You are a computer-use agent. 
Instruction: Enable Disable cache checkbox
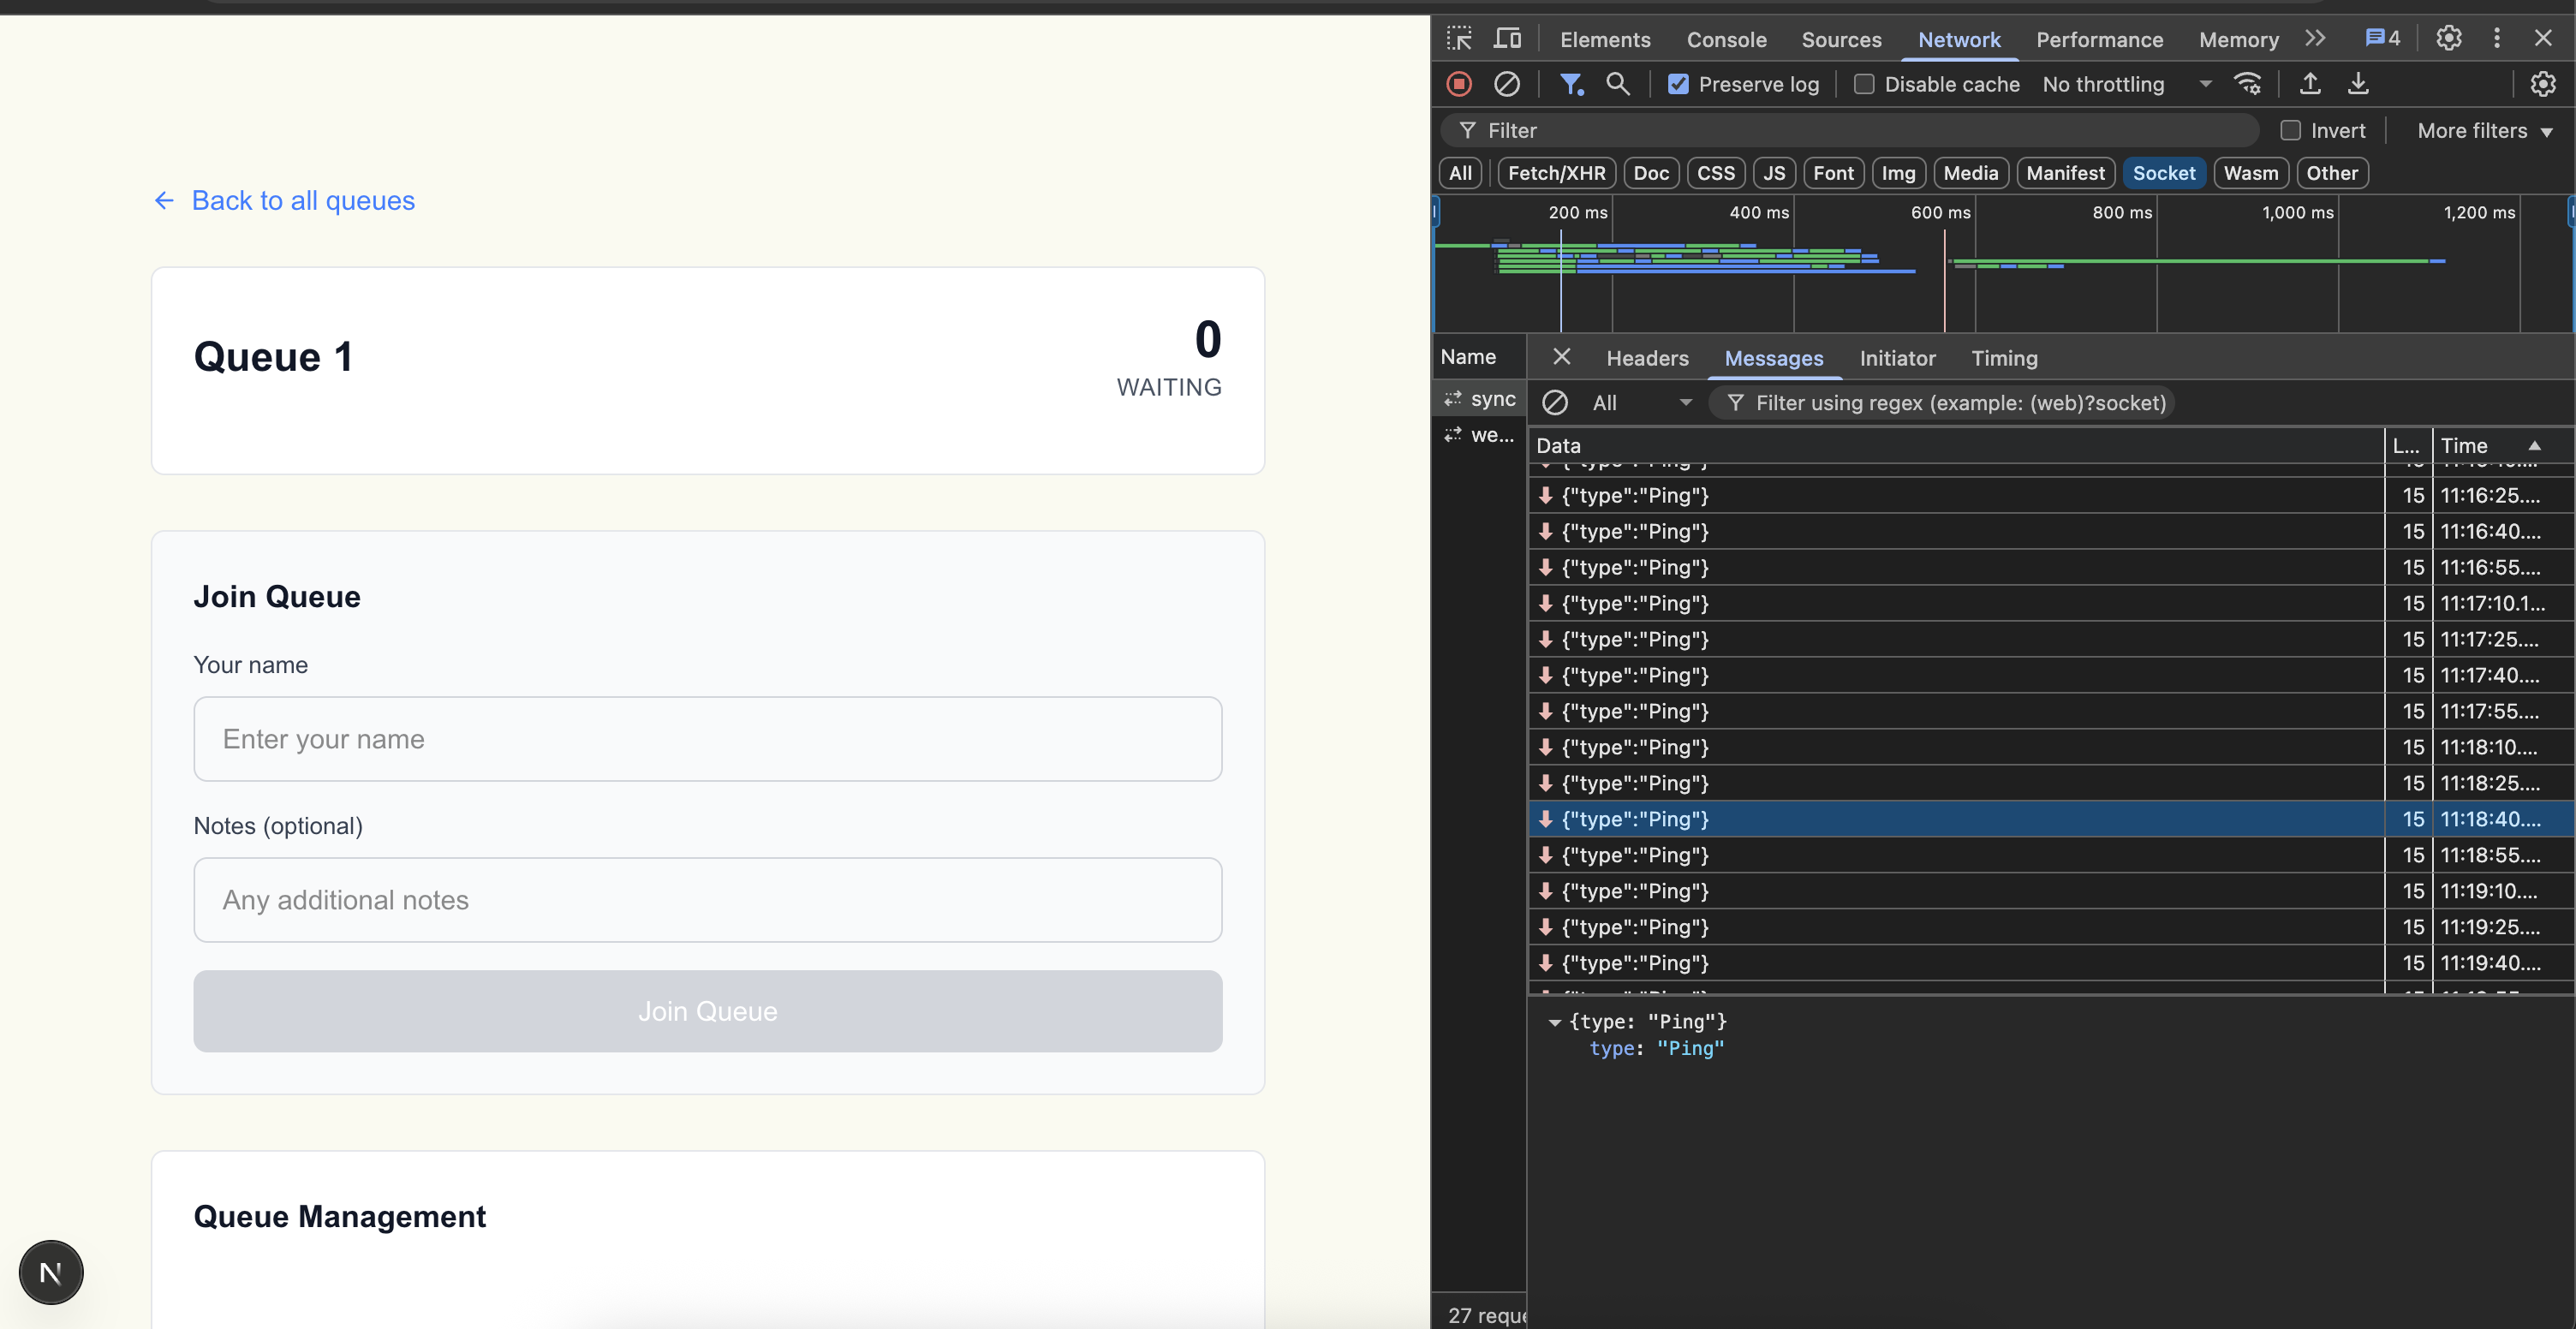[1864, 84]
